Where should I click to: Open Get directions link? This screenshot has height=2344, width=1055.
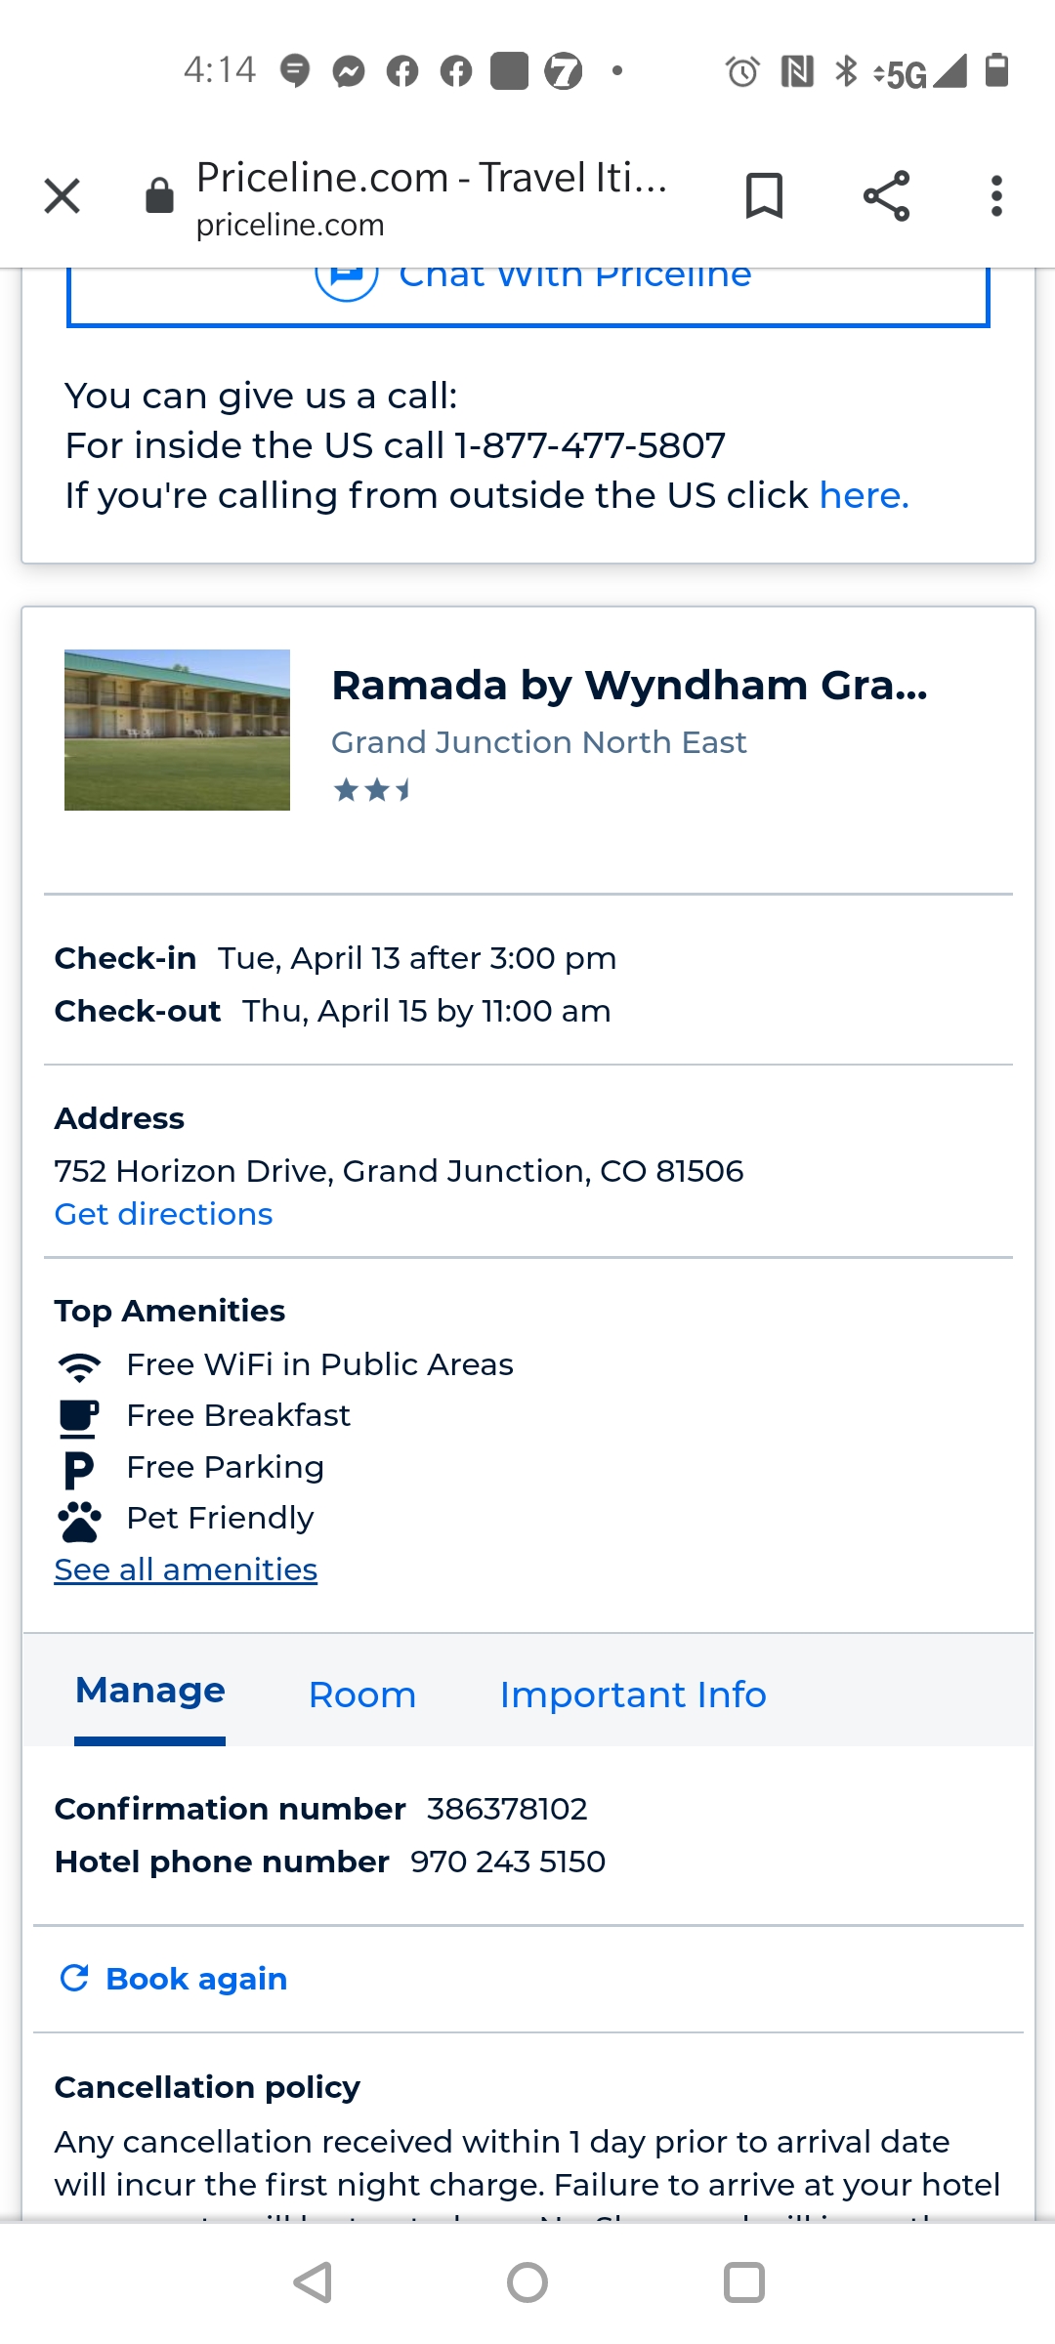(163, 1214)
